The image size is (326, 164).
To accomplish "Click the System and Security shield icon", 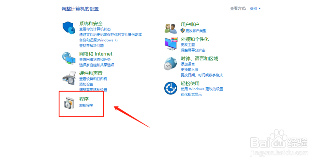I will [69, 28].
